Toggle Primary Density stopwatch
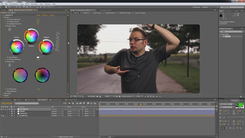Viewport: 245px width, 138px height. point(8,21)
